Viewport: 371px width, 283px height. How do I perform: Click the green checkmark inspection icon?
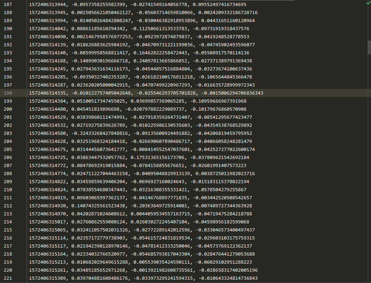click(368, 4)
